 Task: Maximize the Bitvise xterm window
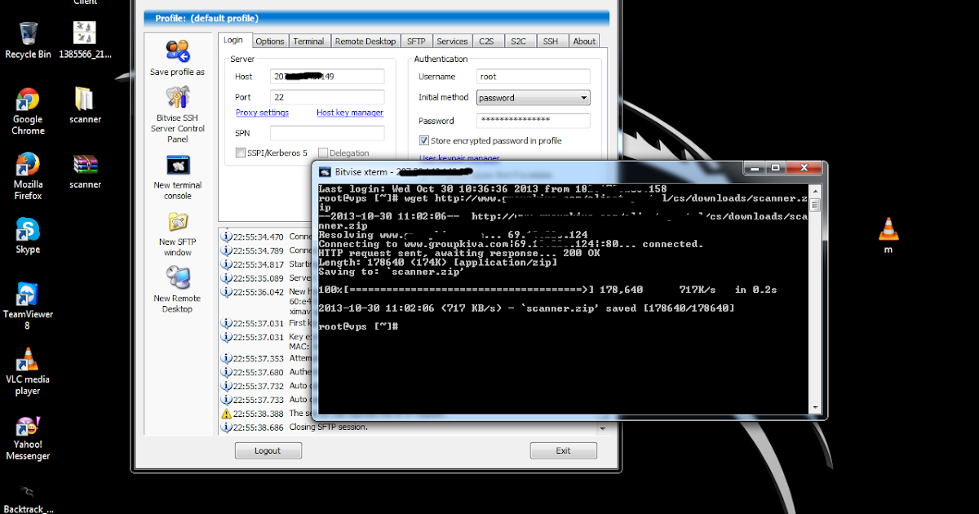click(x=776, y=169)
